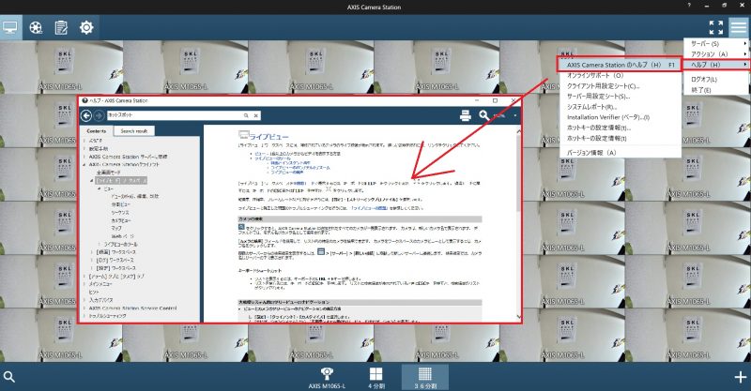This screenshot has height=391, width=751.
Task: Switch to the 36分割 split view
Action: (425, 378)
